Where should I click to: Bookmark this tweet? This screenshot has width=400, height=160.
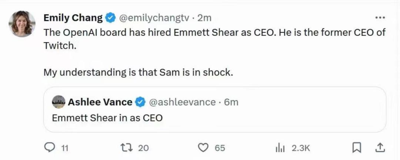tap(356, 148)
